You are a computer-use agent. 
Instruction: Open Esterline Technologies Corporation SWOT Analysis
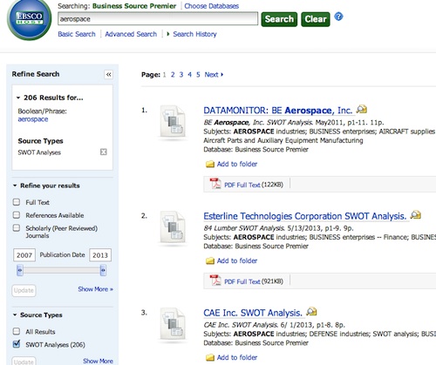(x=304, y=216)
